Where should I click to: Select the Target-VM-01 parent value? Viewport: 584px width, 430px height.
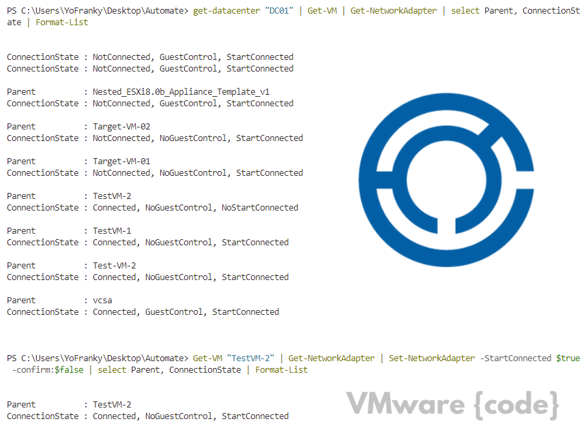pos(121,162)
